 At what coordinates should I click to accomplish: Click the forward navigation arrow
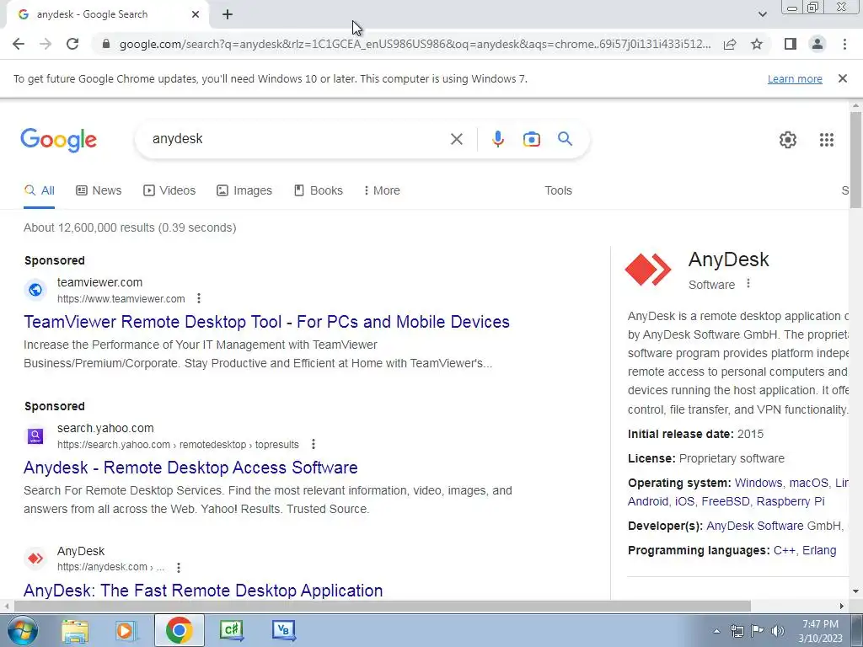(x=46, y=44)
